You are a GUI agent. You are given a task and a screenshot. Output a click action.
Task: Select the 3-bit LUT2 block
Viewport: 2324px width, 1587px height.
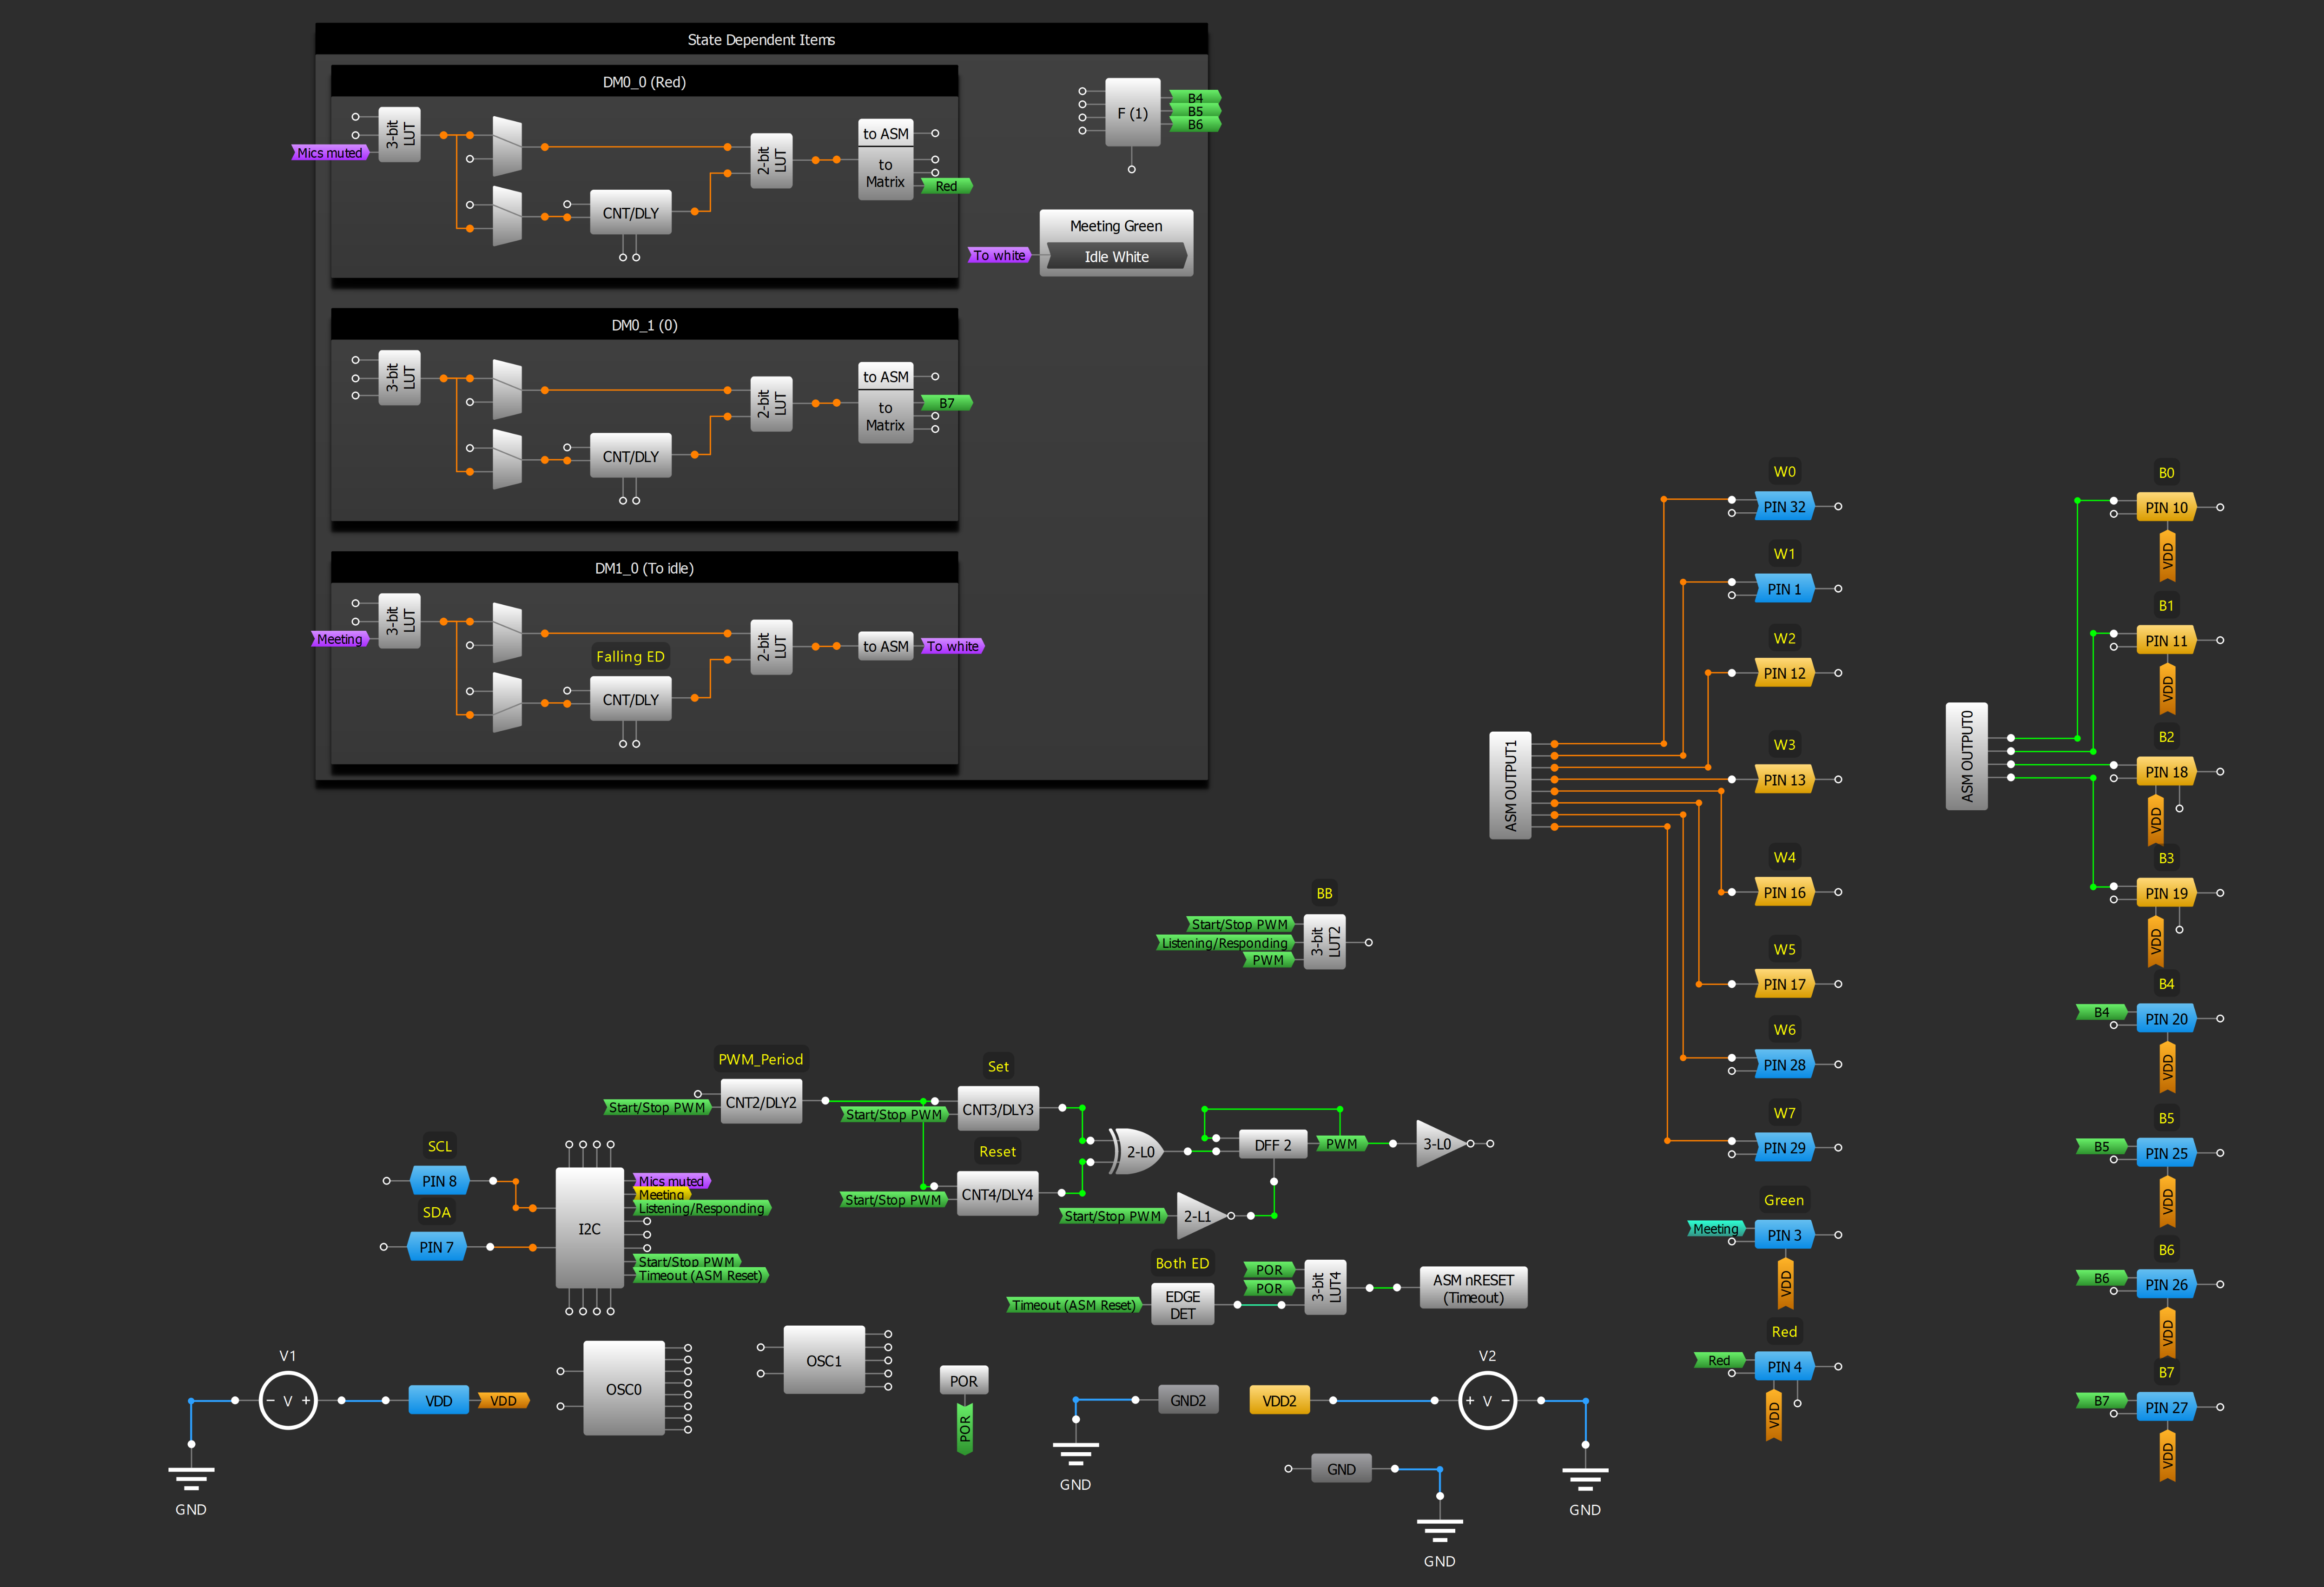click(1325, 941)
